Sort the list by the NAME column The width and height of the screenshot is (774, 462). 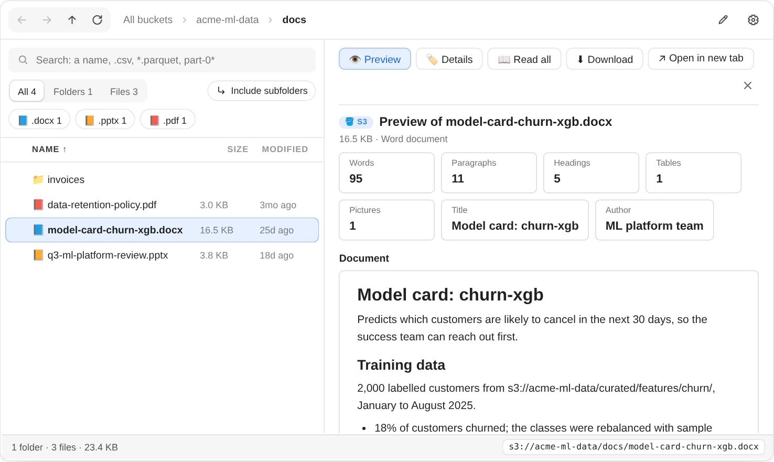click(49, 149)
